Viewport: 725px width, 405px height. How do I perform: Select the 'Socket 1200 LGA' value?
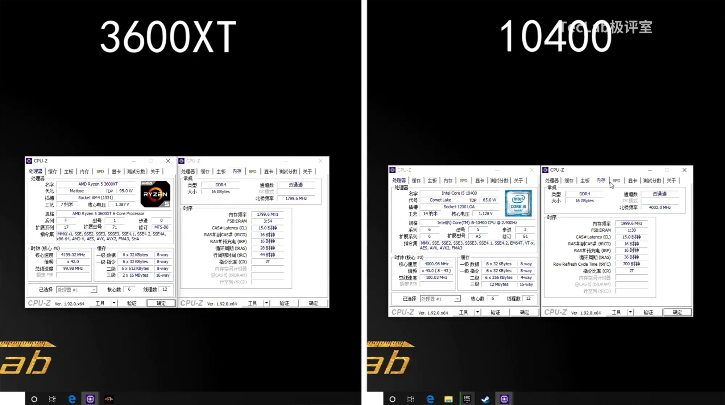pos(459,207)
